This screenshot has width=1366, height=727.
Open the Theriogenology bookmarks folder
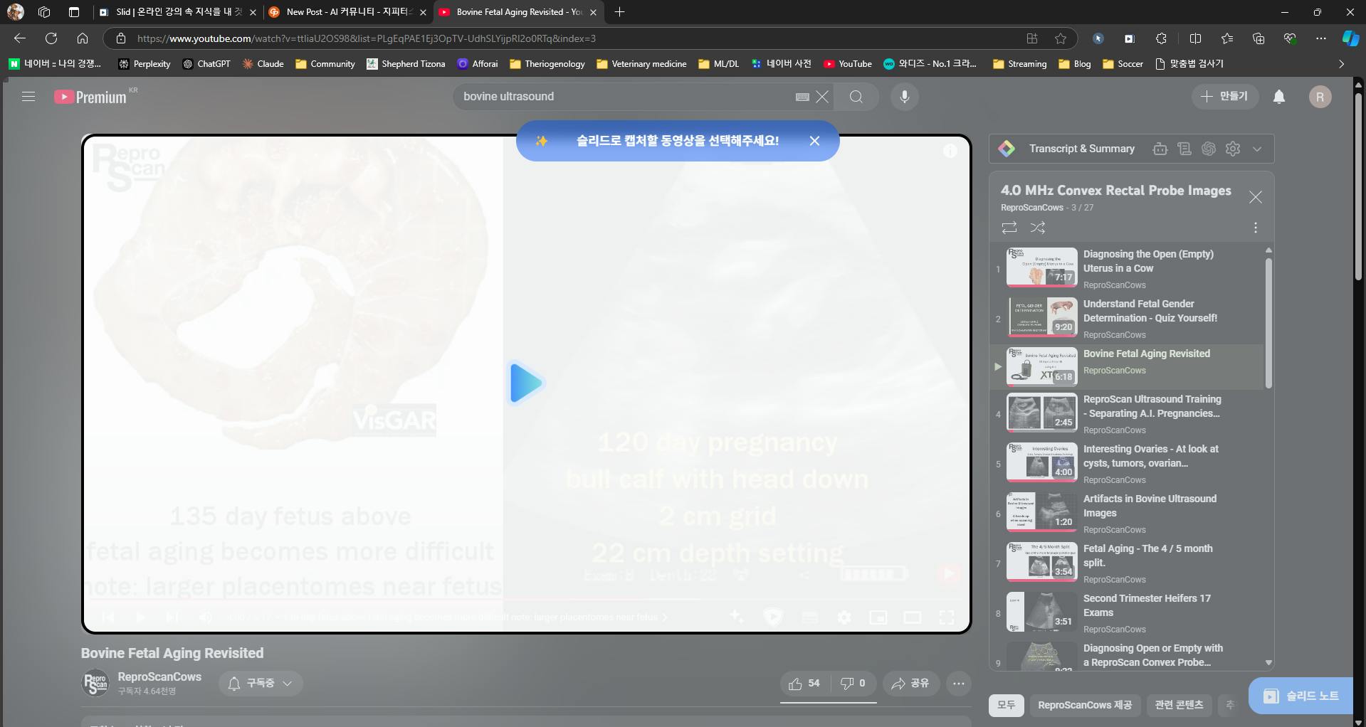click(x=547, y=64)
